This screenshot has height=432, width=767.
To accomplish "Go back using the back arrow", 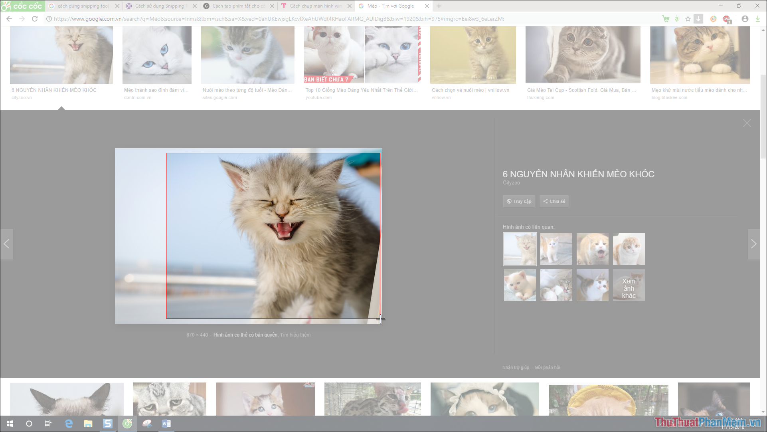I will tap(9, 18).
